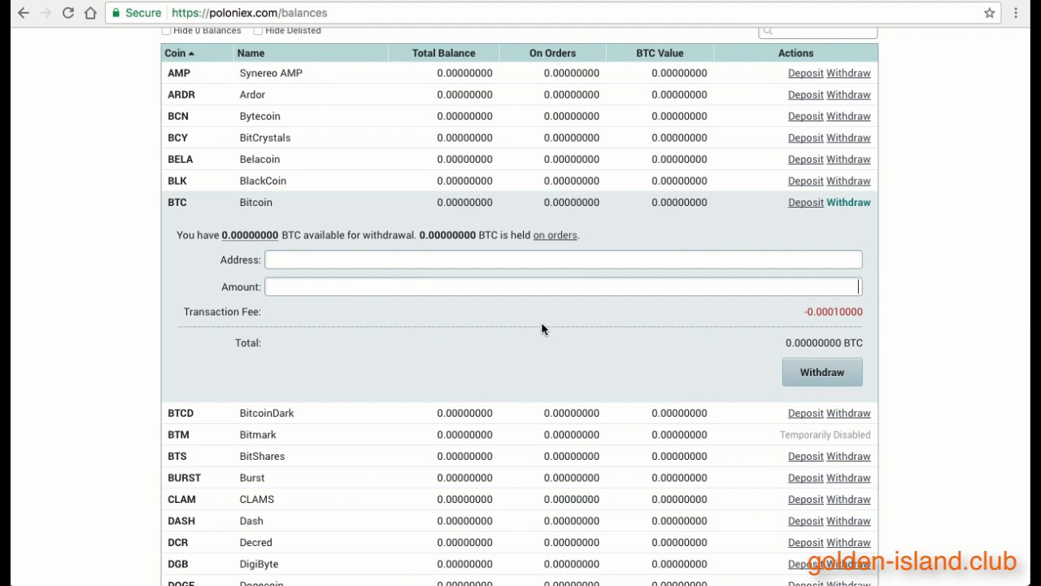This screenshot has height=586, width=1041.
Task: View site security info via Secure padlock
Action: click(137, 13)
